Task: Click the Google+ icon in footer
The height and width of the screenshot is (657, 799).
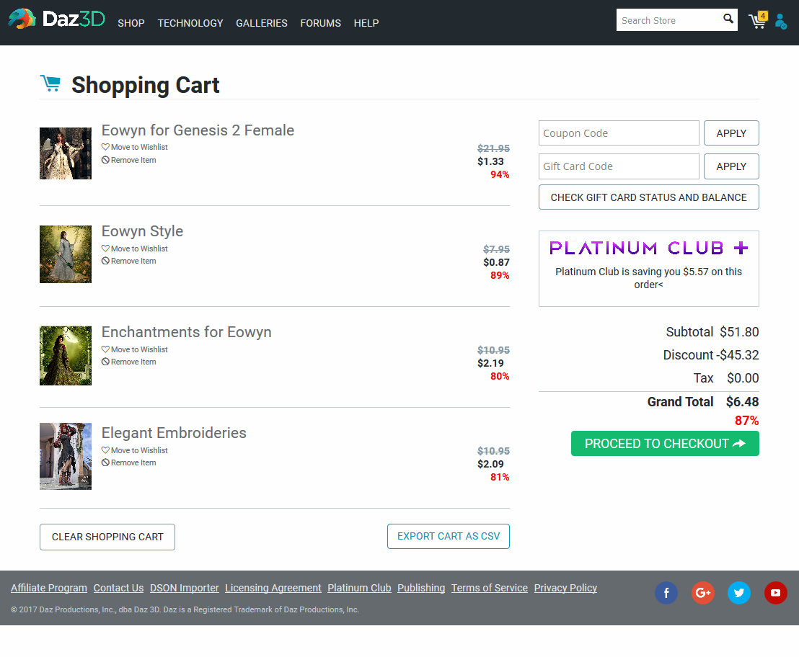Action: [702, 593]
